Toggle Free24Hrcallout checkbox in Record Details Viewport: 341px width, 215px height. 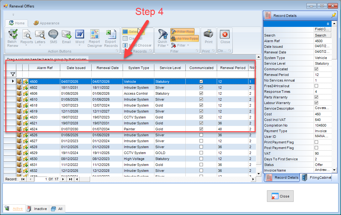pyautogui.click(x=317, y=86)
